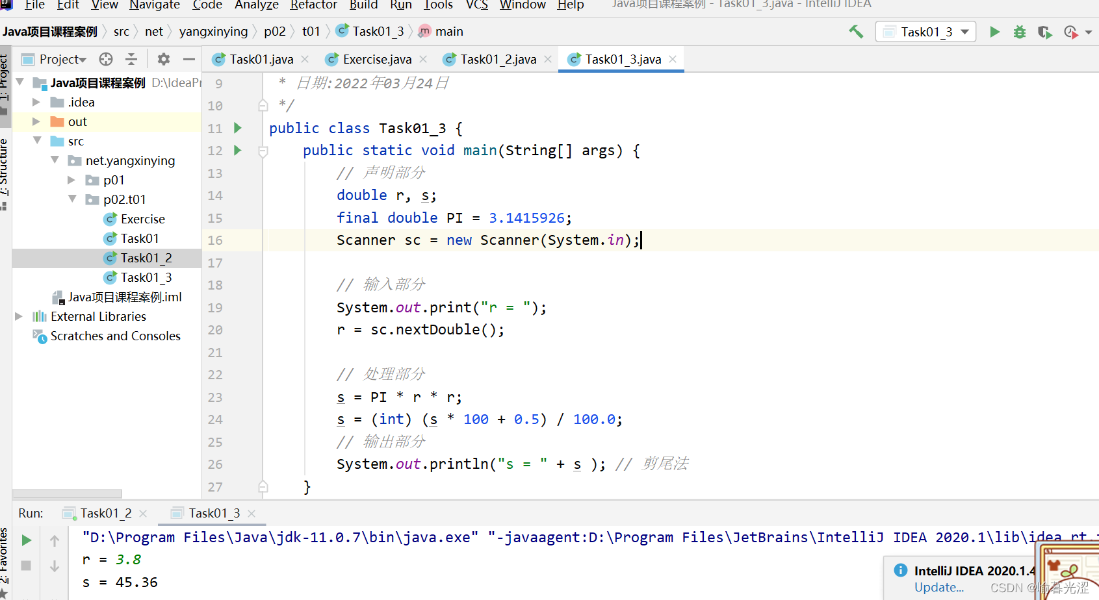Close the Exercise.java tab
This screenshot has width=1099, height=600.
pos(423,59)
